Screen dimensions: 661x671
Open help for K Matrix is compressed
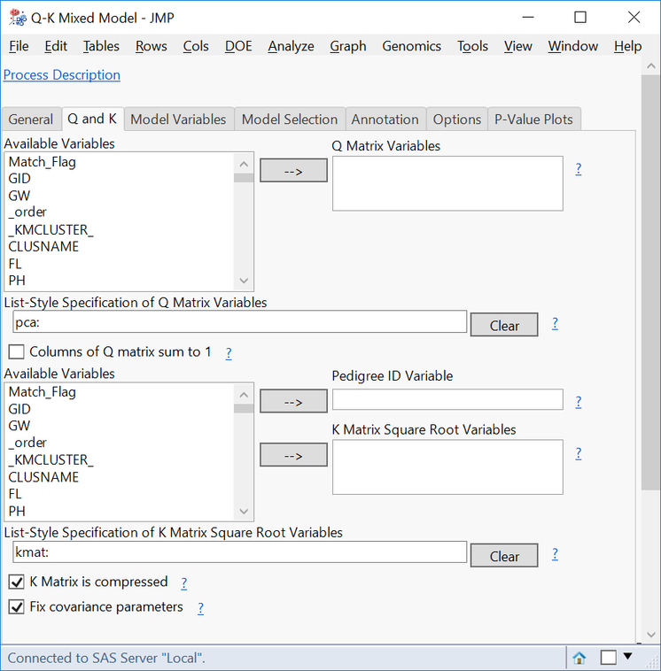tap(184, 582)
